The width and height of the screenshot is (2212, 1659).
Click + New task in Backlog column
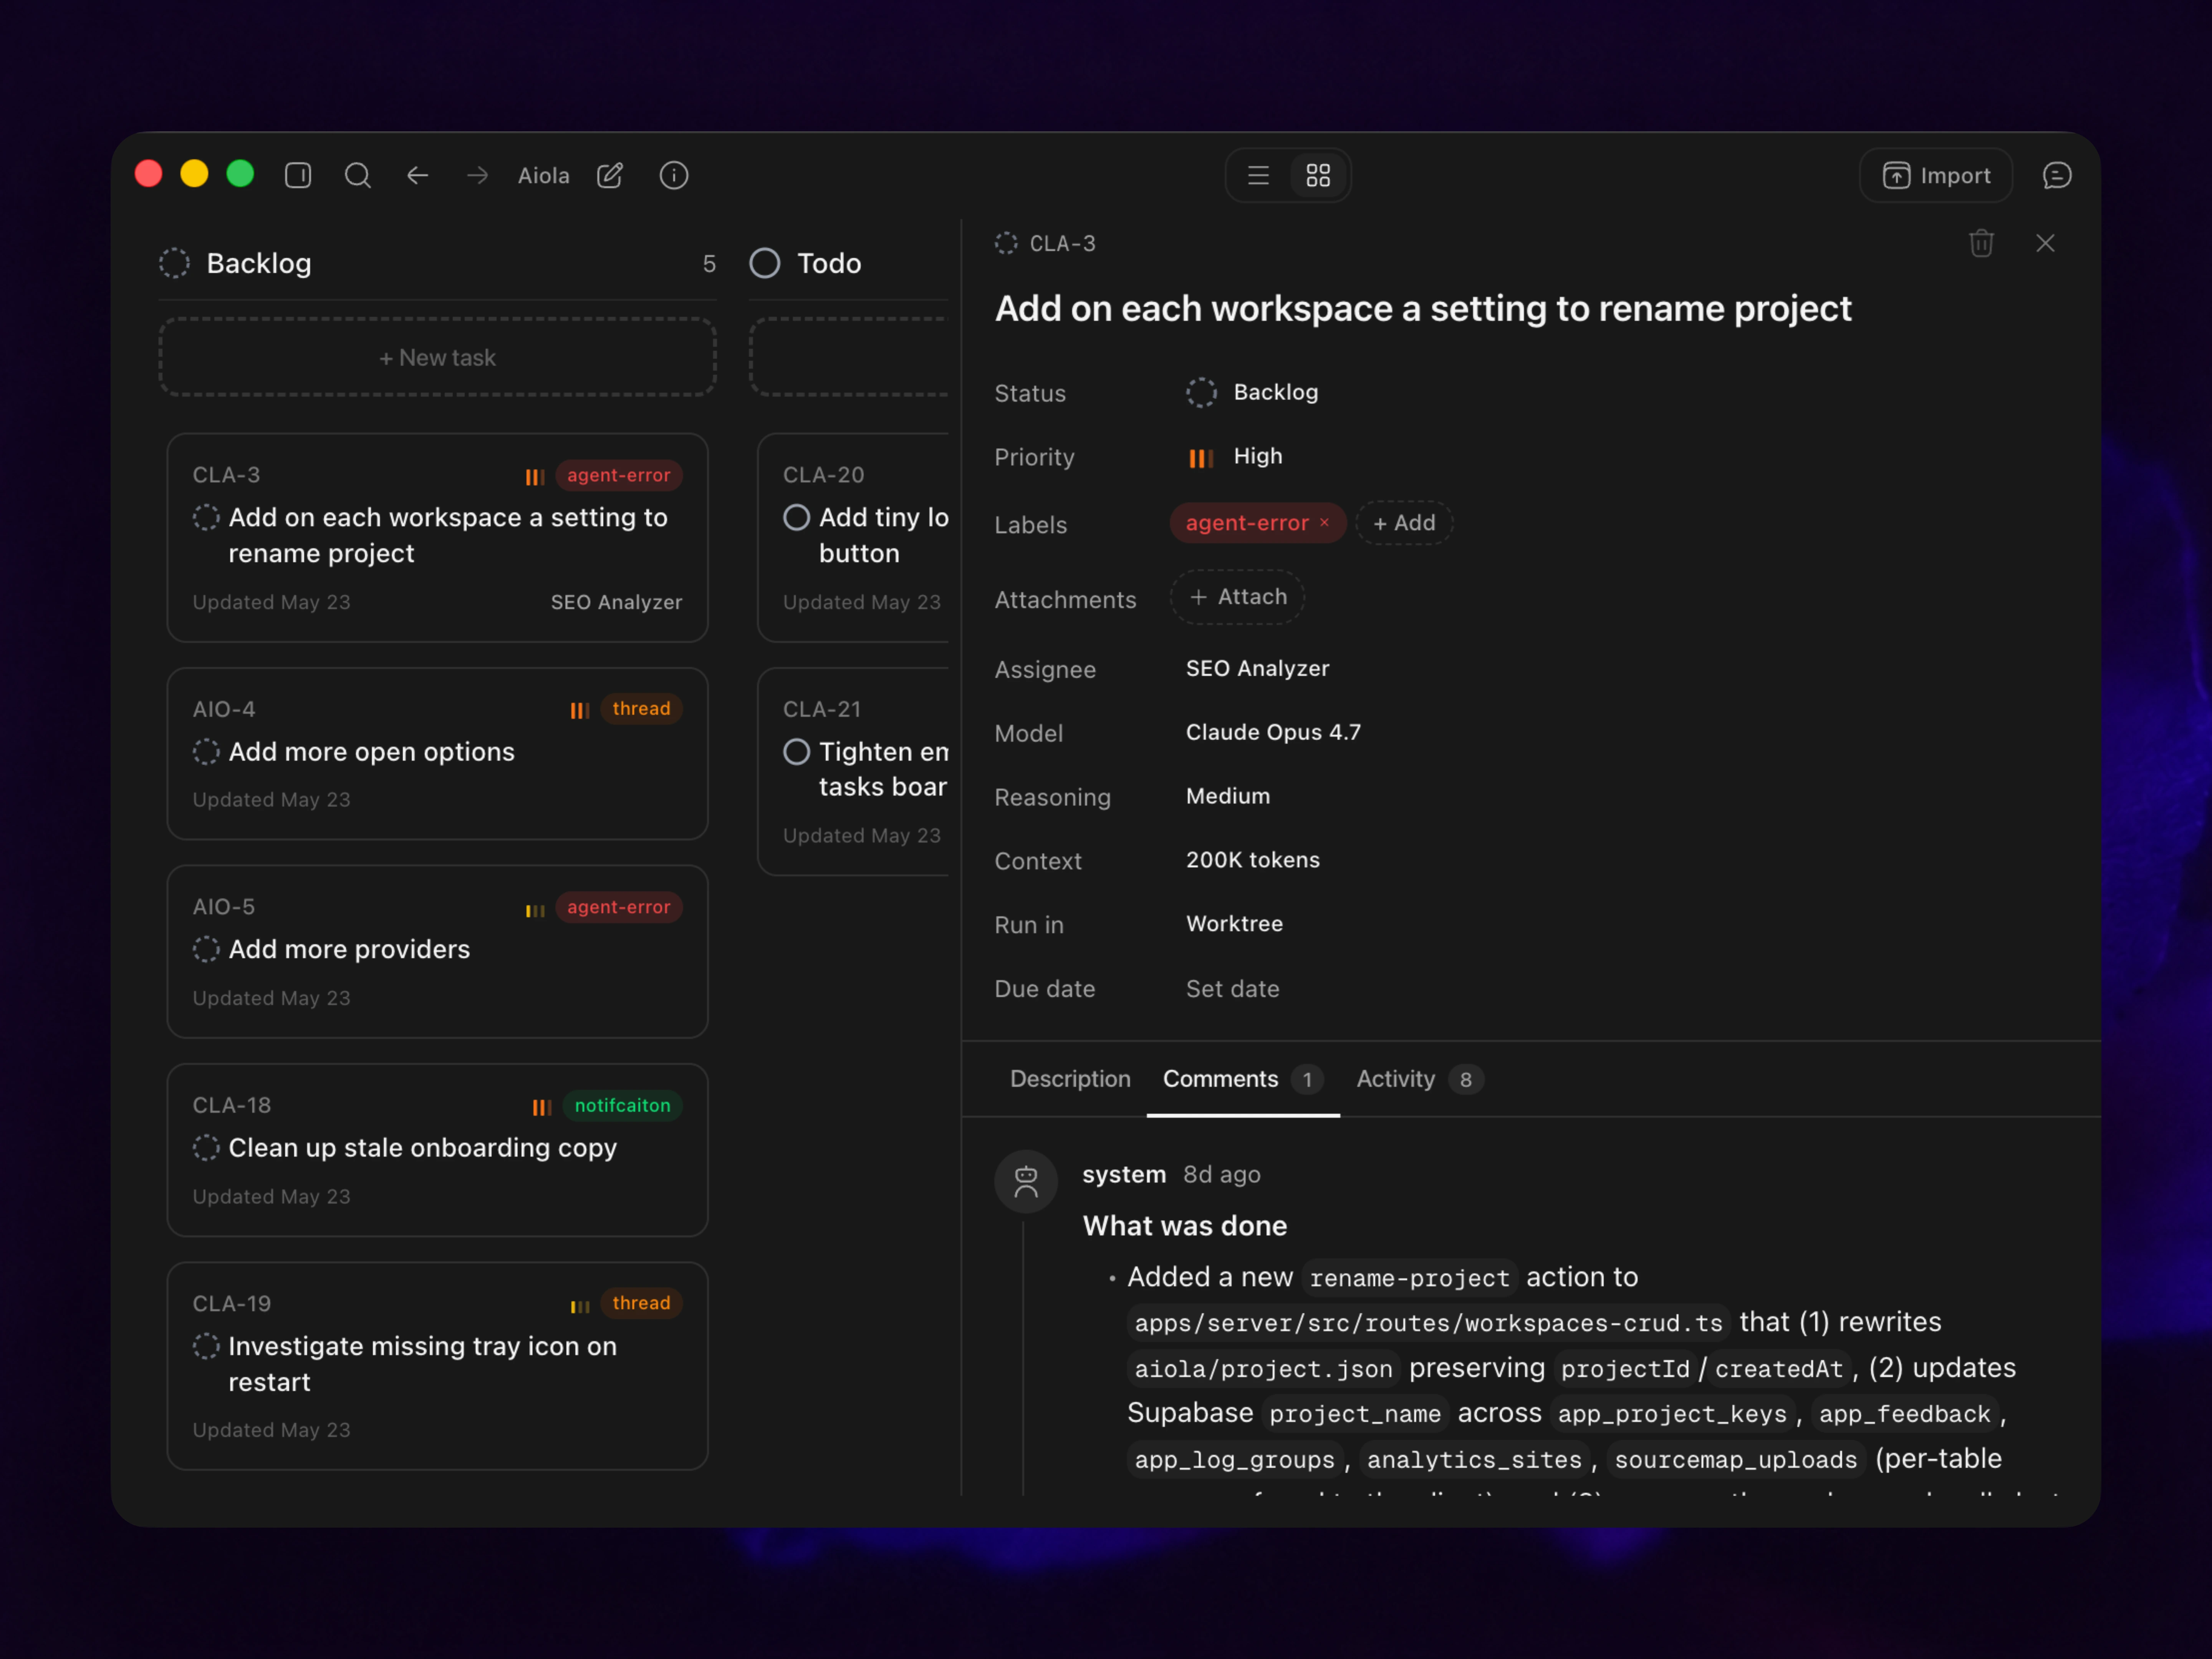click(x=437, y=358)
